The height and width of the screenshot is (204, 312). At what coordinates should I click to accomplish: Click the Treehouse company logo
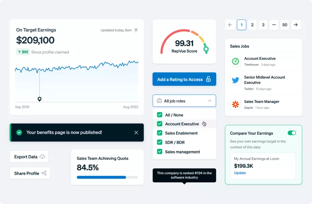pos(236,61)
